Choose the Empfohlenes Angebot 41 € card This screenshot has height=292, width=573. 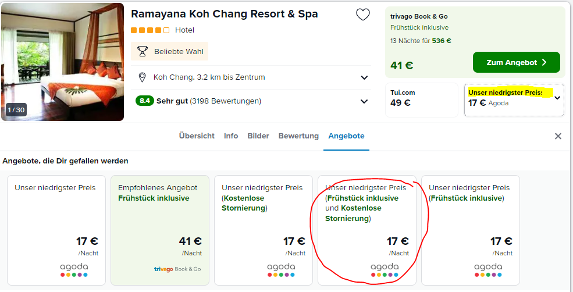(x=160, y=230)
